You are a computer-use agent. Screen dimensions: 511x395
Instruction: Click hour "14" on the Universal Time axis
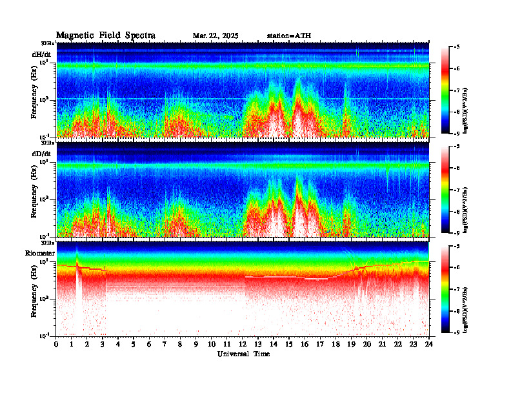click(274, 345)
